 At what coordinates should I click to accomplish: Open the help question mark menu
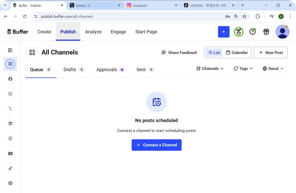coord(252,32)
